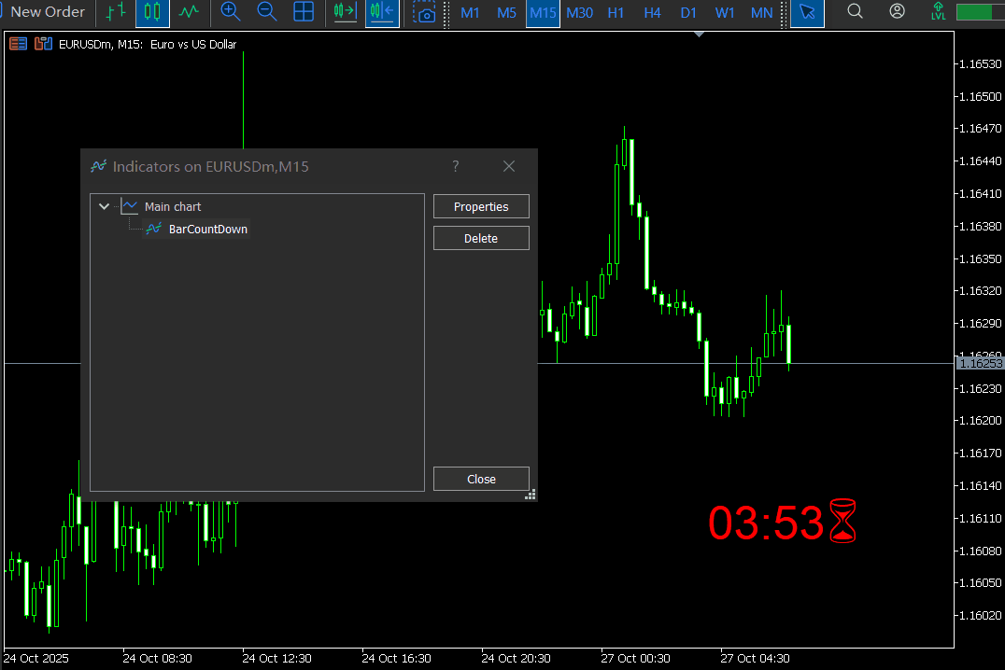Image resolution: width=1005 pixels, height=670 pixels.
Task: Switch to the D1 timeframe
Action: pyautogui.click(x=688, y=13)
